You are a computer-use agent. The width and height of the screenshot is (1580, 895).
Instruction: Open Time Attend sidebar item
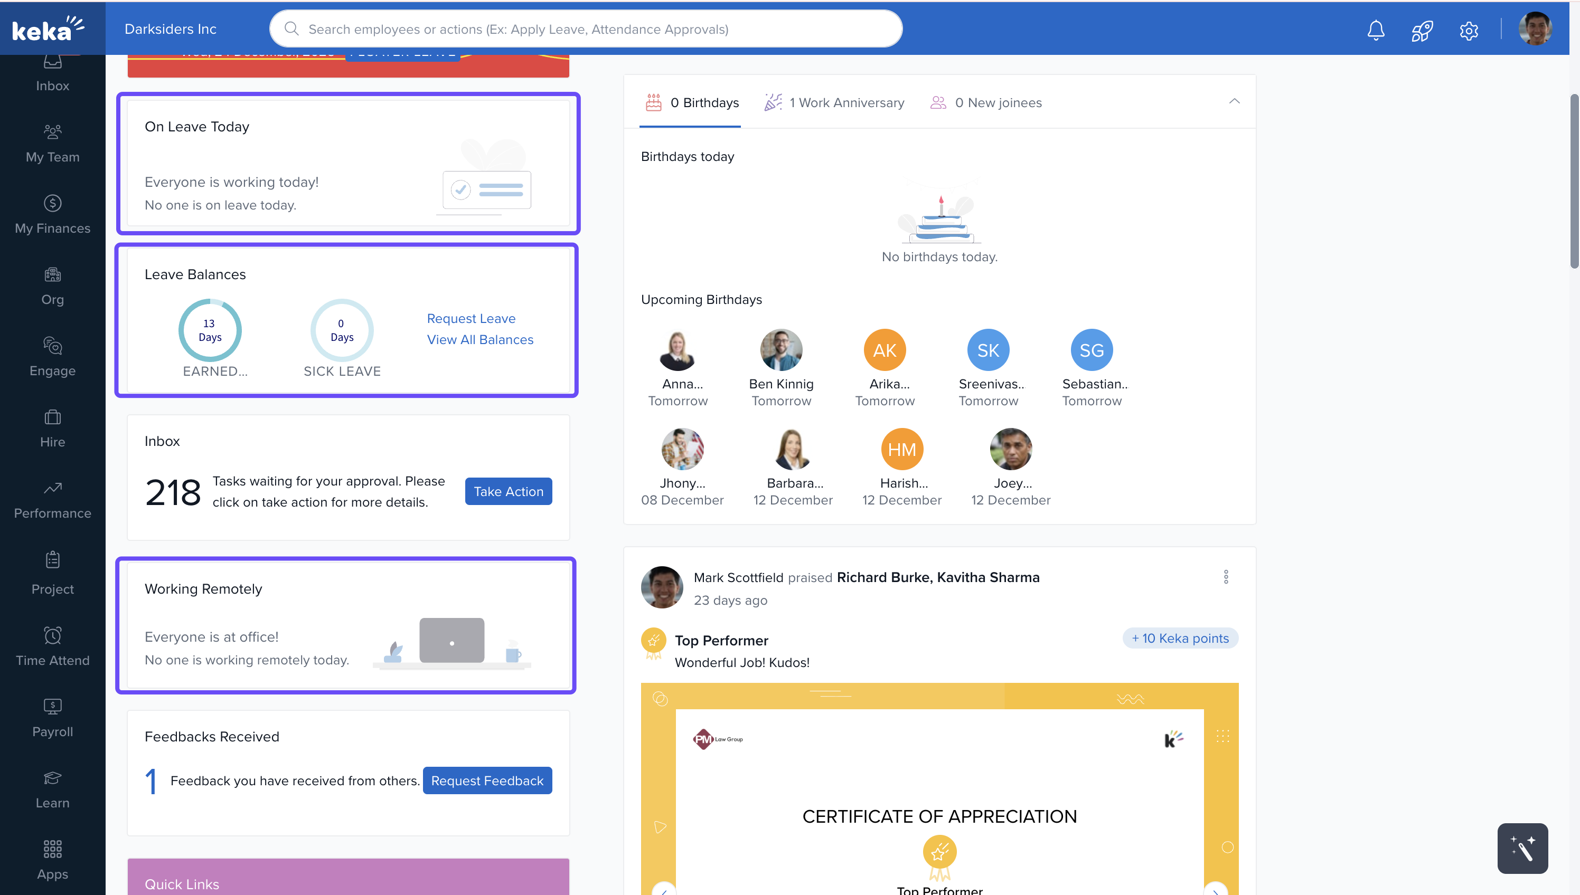pyautogui.click(x=52, y=646)
